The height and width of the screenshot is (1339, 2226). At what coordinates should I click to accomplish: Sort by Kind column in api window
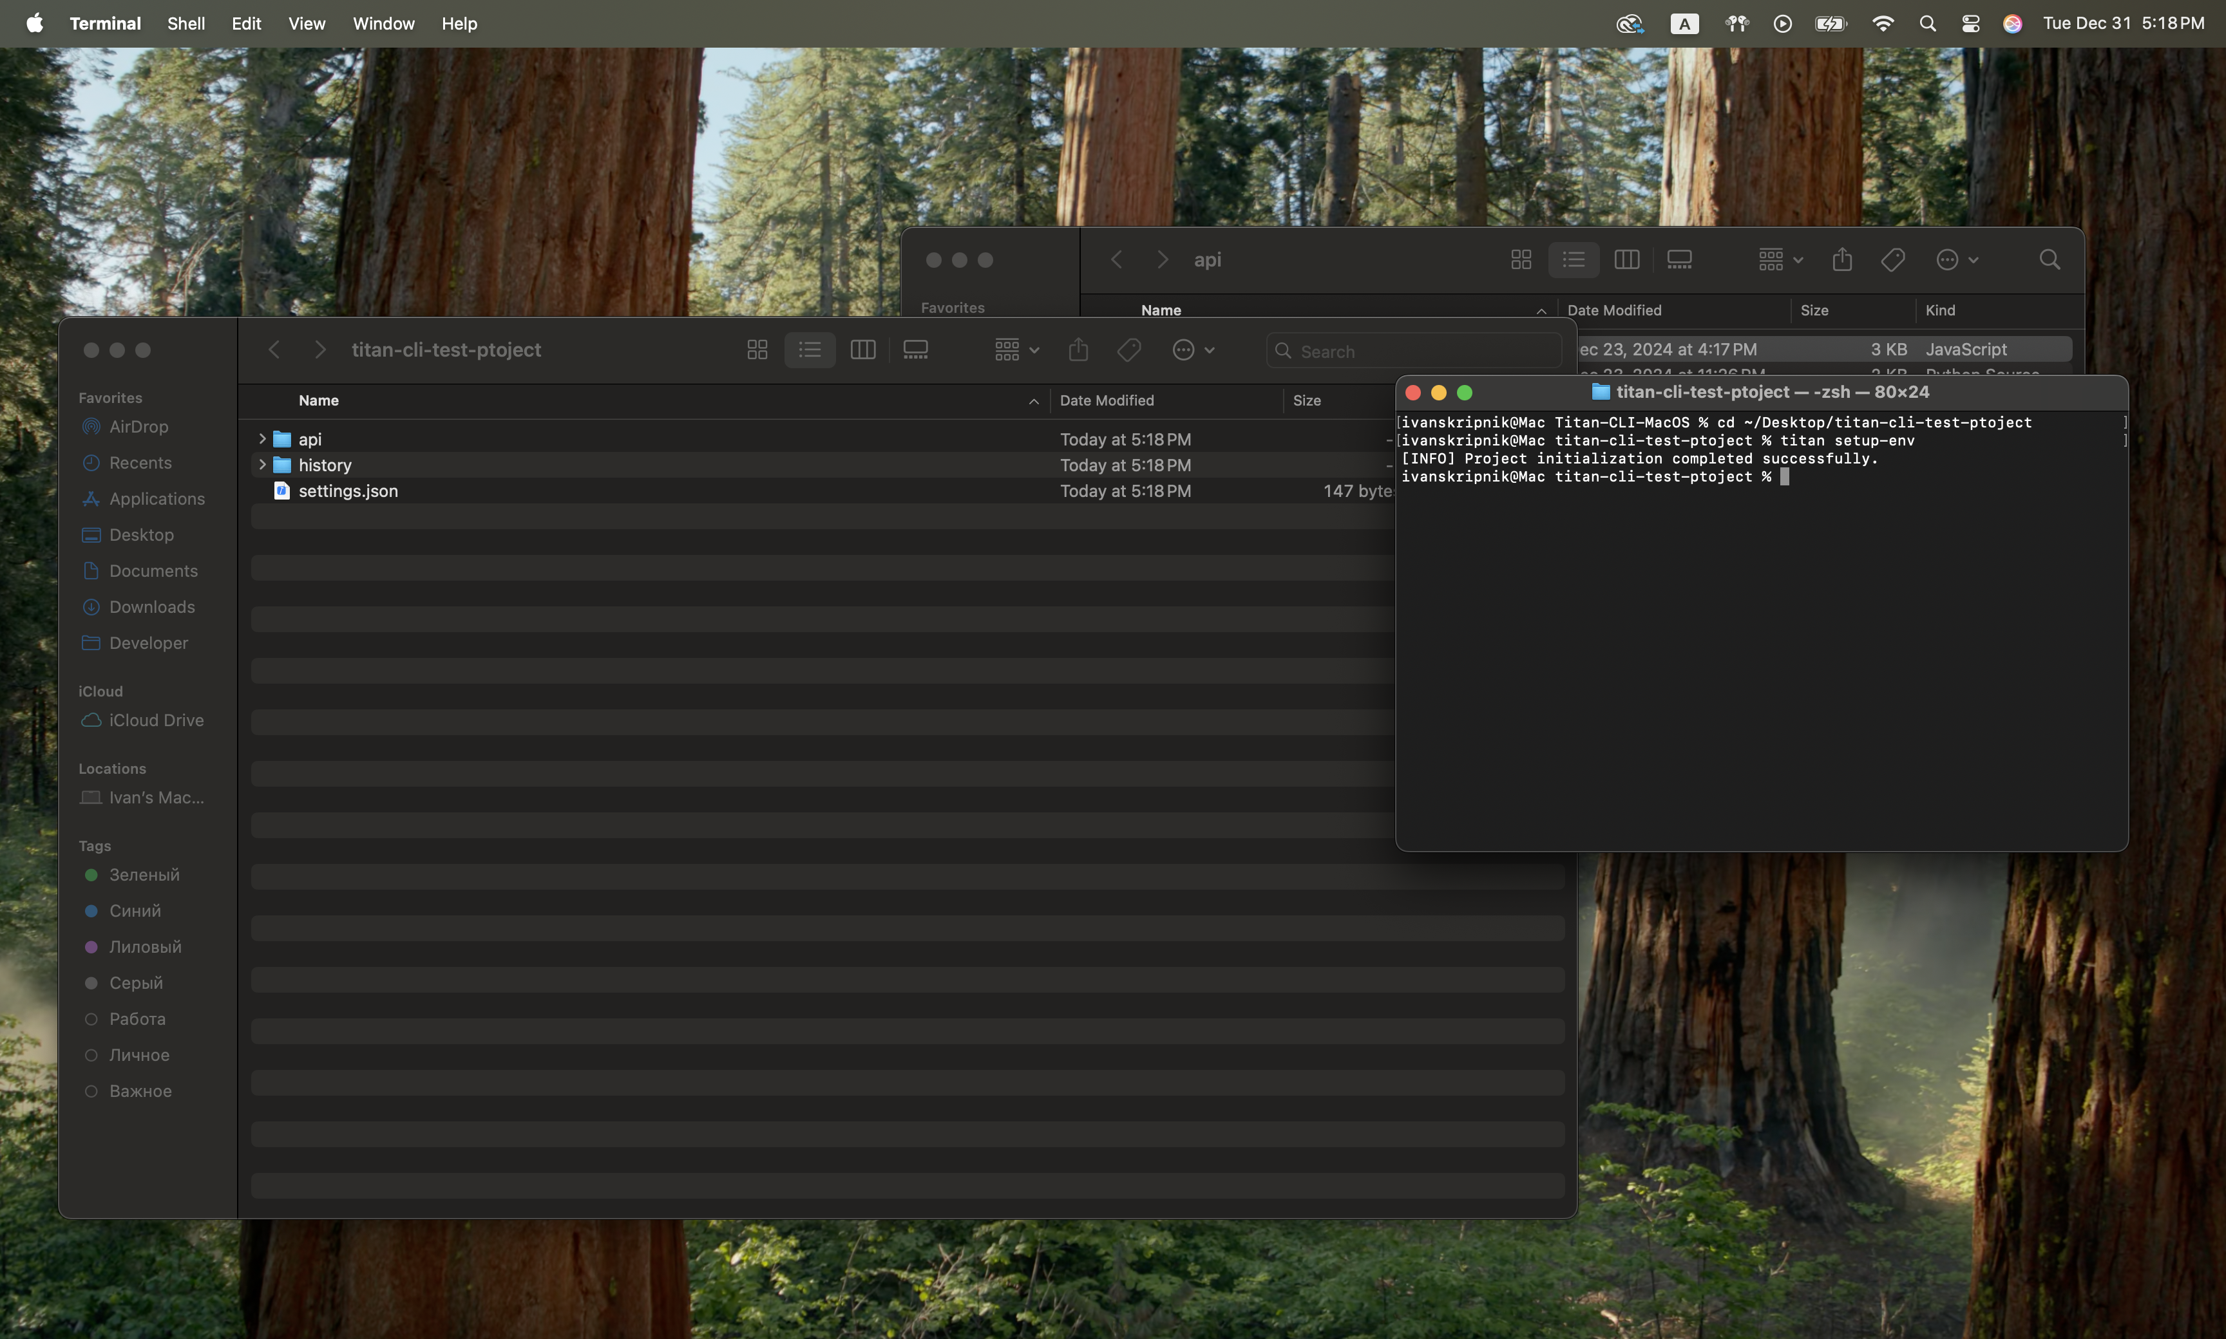[1940, 310]
